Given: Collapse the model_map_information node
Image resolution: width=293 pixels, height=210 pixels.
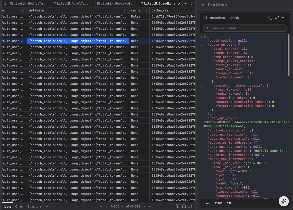Looking at the screenshot, I should (x=201, y=159).
